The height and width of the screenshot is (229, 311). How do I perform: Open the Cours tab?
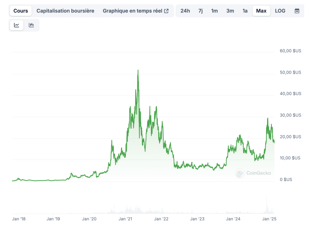tap(21, 11)
